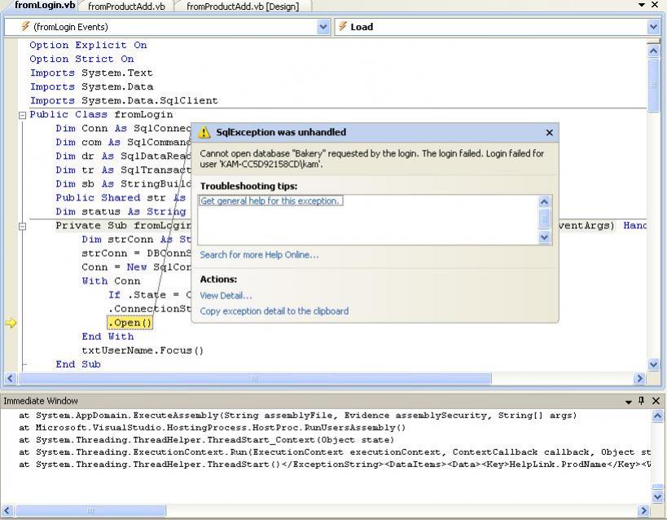Pin the Immediate Window with auto-hide icon
This screenshot has width=667, height=520.
642,401
